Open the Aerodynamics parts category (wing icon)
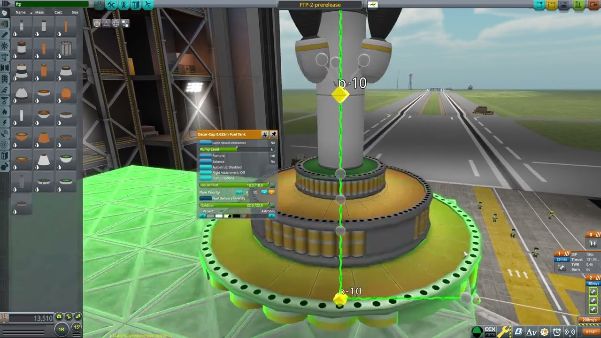Screen dimensions: 601x338 (x=5, y=89)
